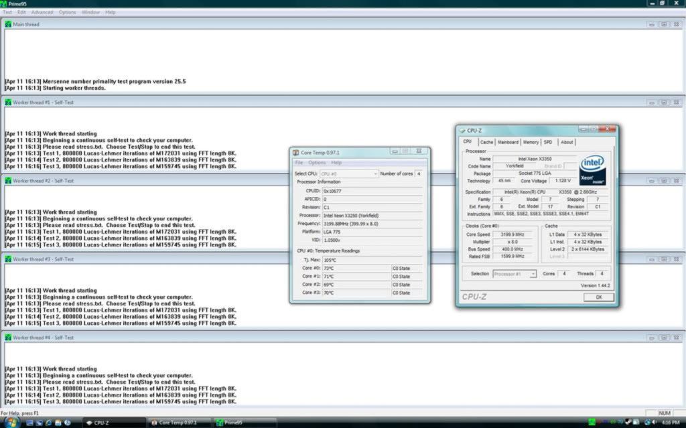Click the network globe tray icon
The height and width of the screenshot is (428, 686).
tap(647, 423)
